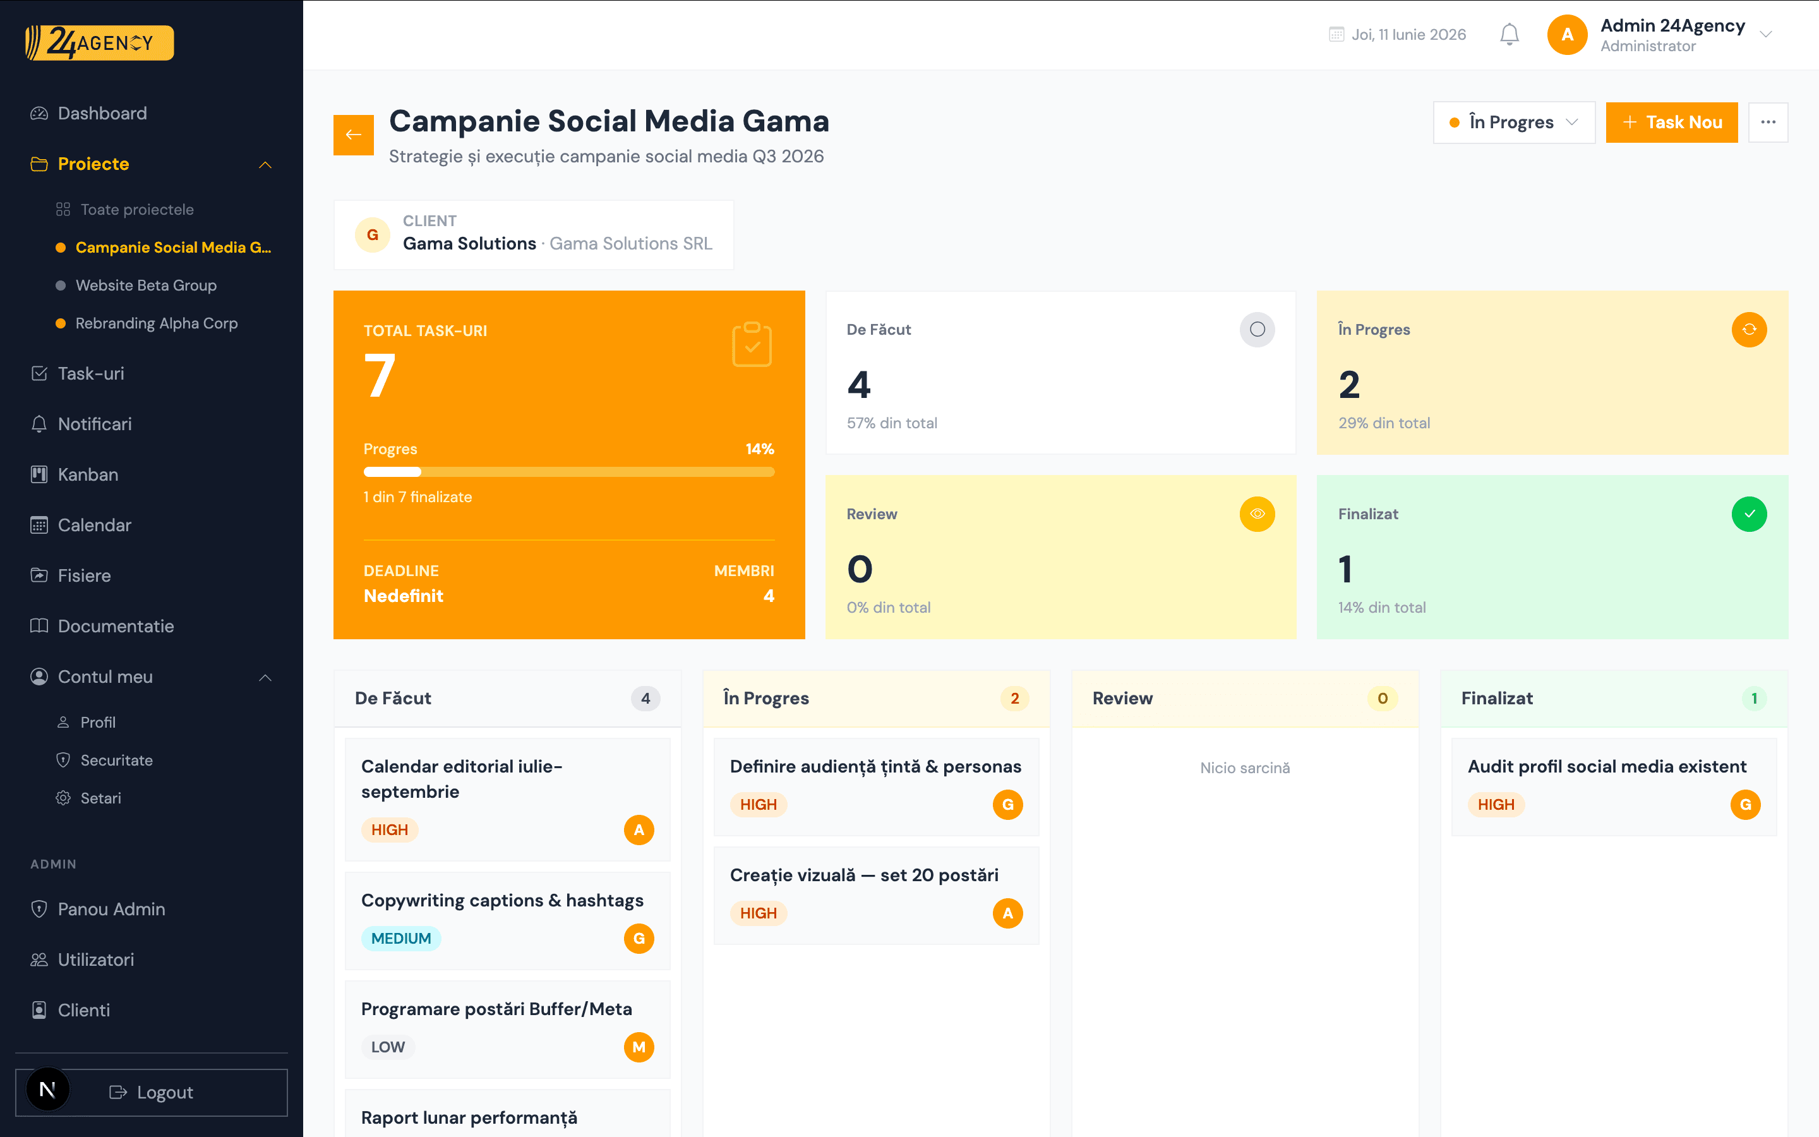1819x1137 pixels.
Task: Open the Creație vizuală — set 20 postări task
Action: coord(877,895)
